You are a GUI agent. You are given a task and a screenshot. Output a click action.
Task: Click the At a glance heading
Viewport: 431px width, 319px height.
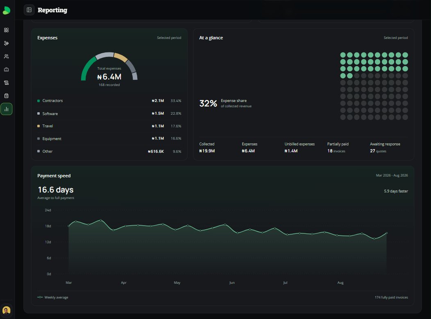pos(211,38)
